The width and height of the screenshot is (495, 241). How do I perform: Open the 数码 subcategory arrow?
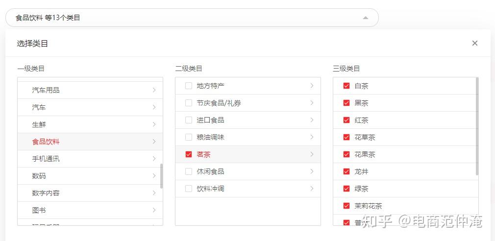click(x=154, y=176)
